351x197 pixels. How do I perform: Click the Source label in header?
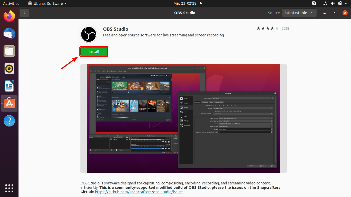274,13
